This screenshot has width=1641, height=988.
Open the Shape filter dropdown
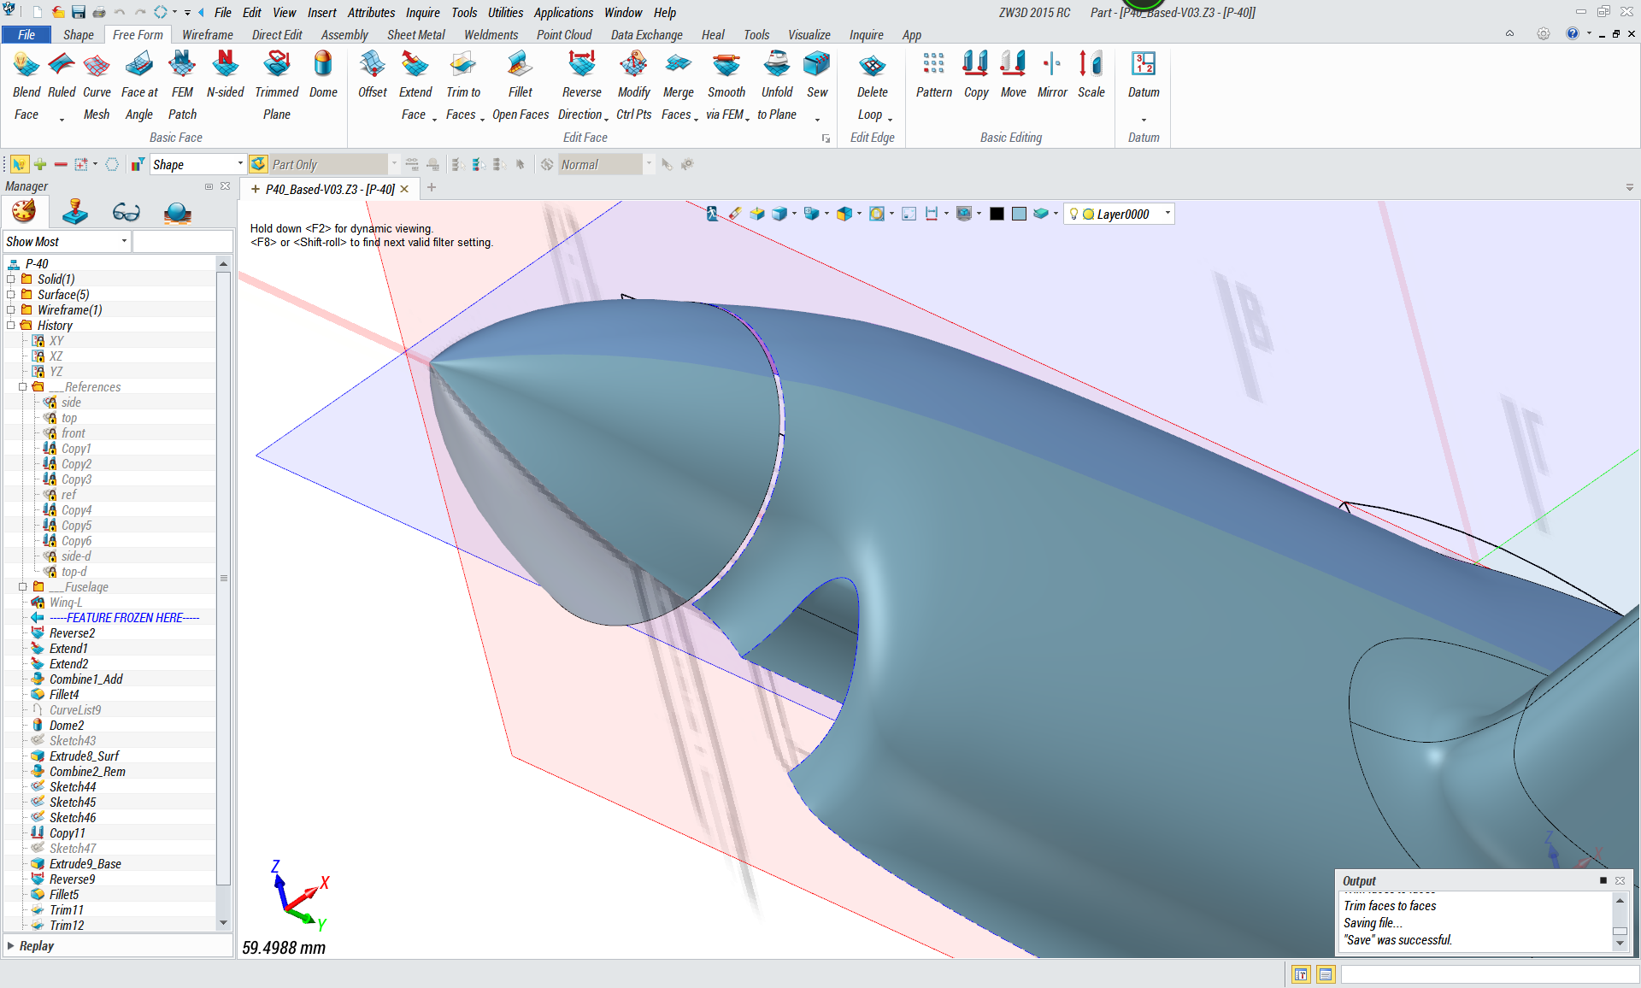(240, 164)
